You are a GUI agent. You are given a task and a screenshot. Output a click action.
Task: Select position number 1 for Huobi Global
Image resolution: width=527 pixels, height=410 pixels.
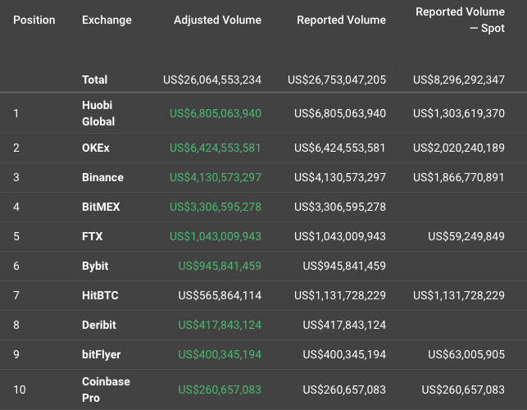click(x=16, y=114)
